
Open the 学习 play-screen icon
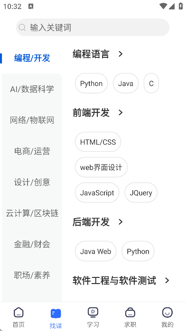93,313
